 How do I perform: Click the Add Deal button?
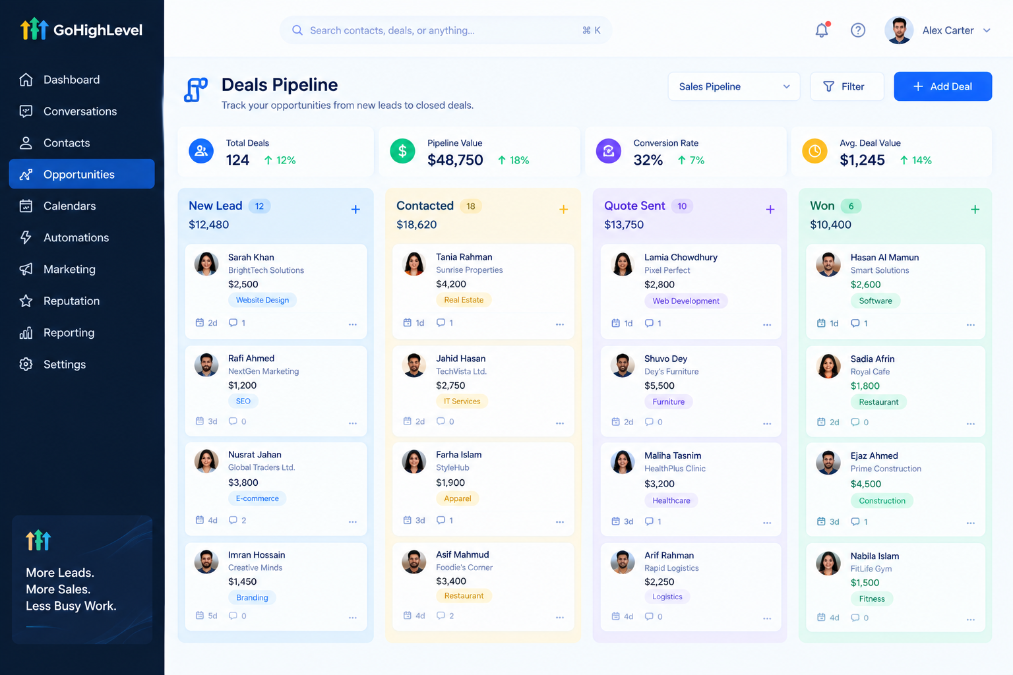coord(942,86)
